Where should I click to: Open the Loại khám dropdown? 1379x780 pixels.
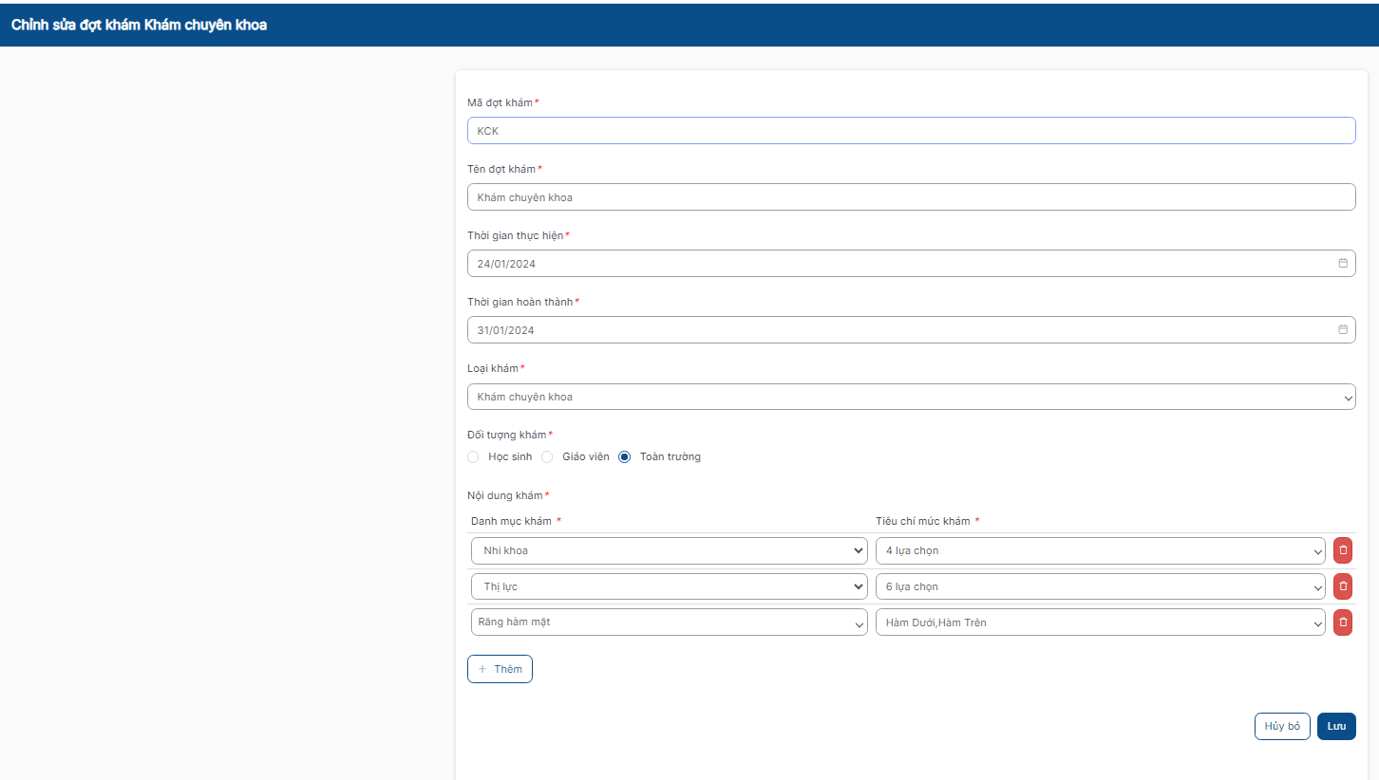(910, 397)
